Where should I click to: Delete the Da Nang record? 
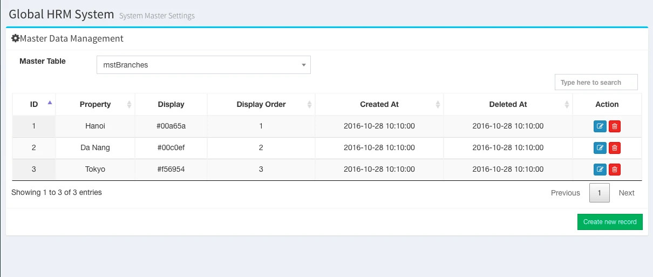pos(614,148)
